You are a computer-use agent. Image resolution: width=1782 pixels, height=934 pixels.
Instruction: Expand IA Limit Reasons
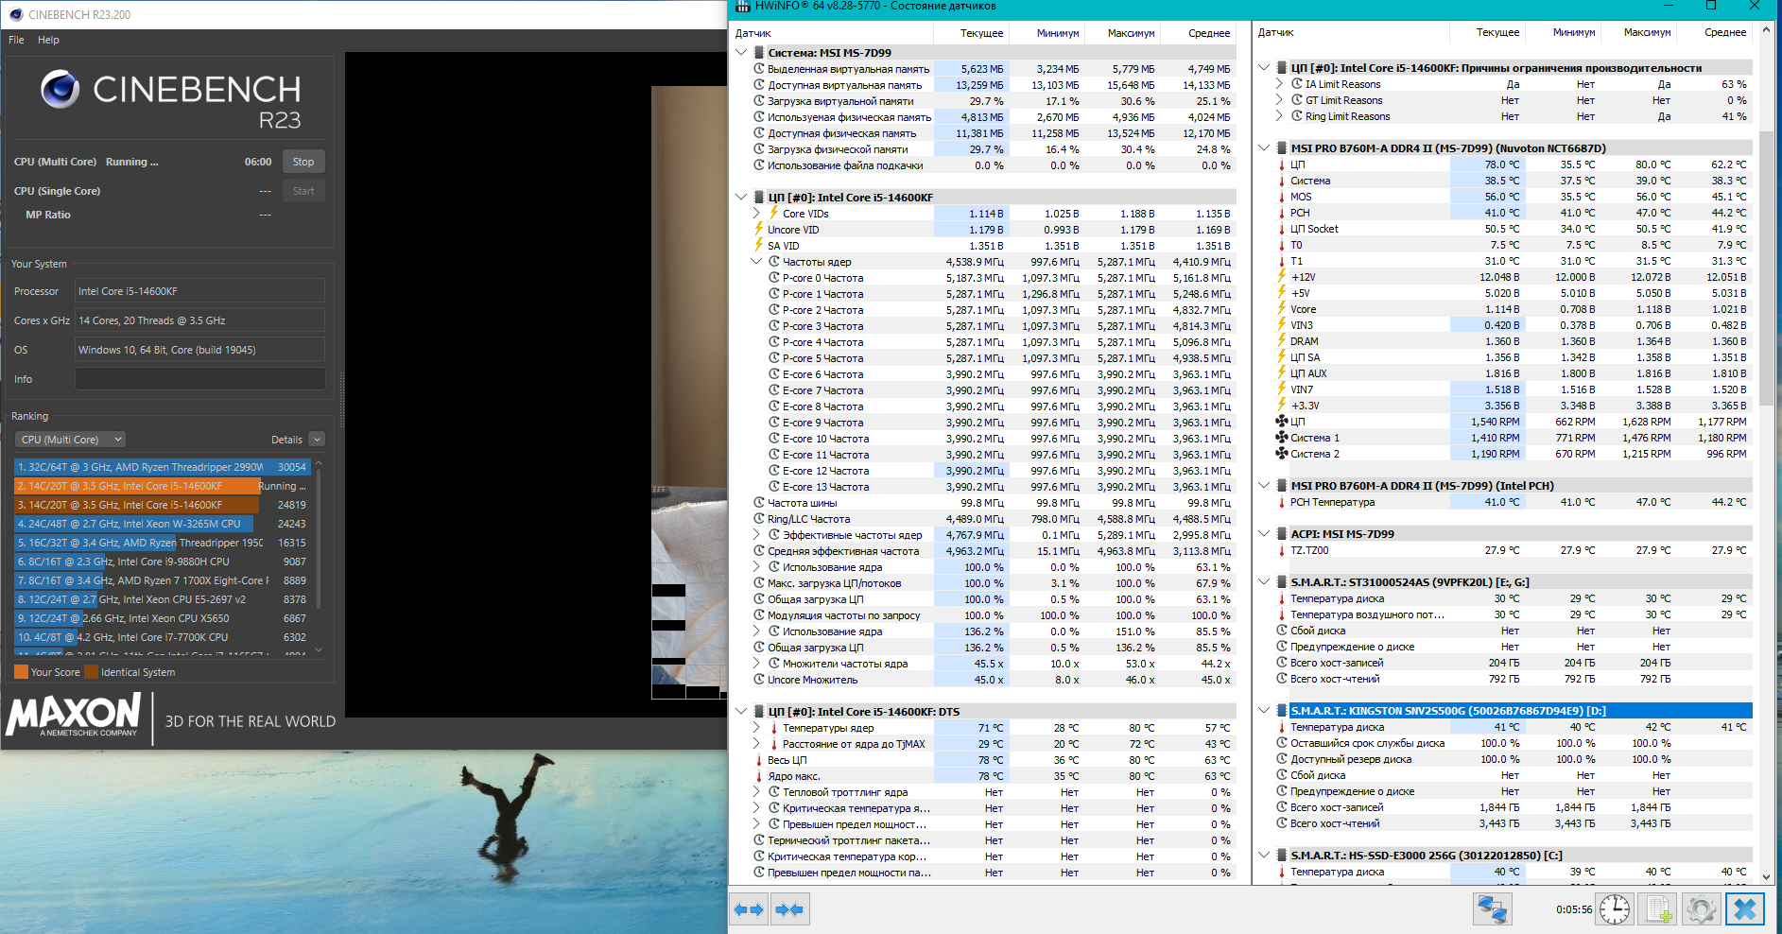[x=1280, y=84]
